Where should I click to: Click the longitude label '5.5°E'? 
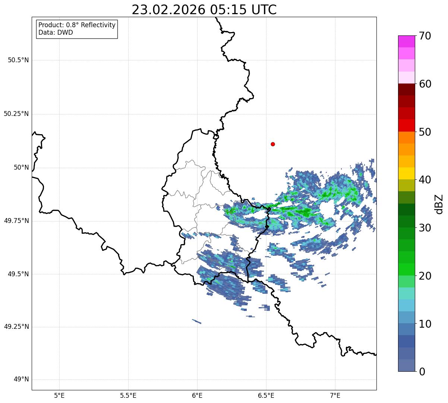pyautogui.click(x=128, y=396)
